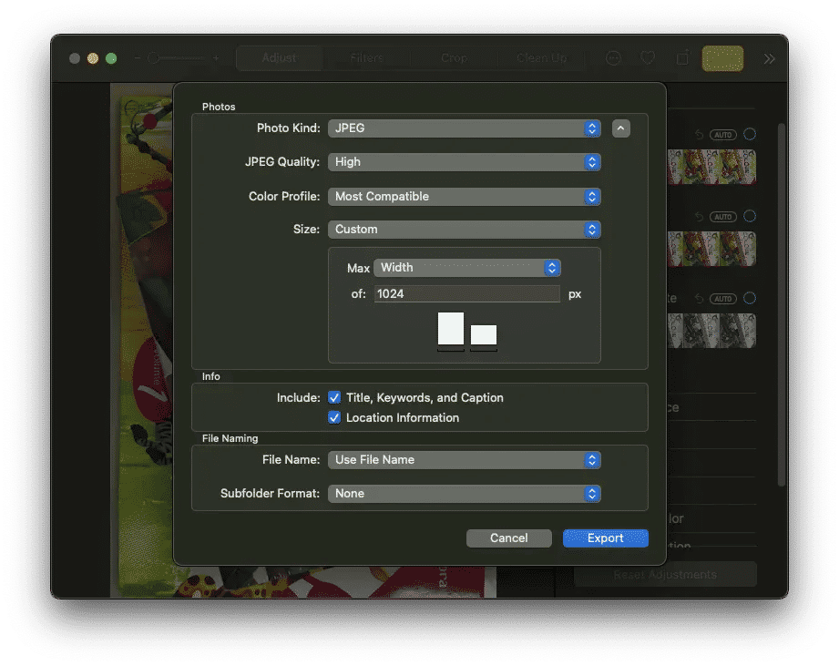Switch to the Crop tab
839x666 pixels.
(454, 57)
